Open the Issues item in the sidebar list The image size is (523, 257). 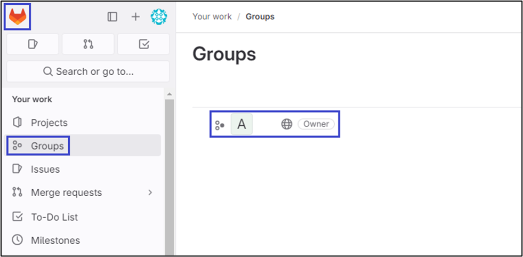45,169
